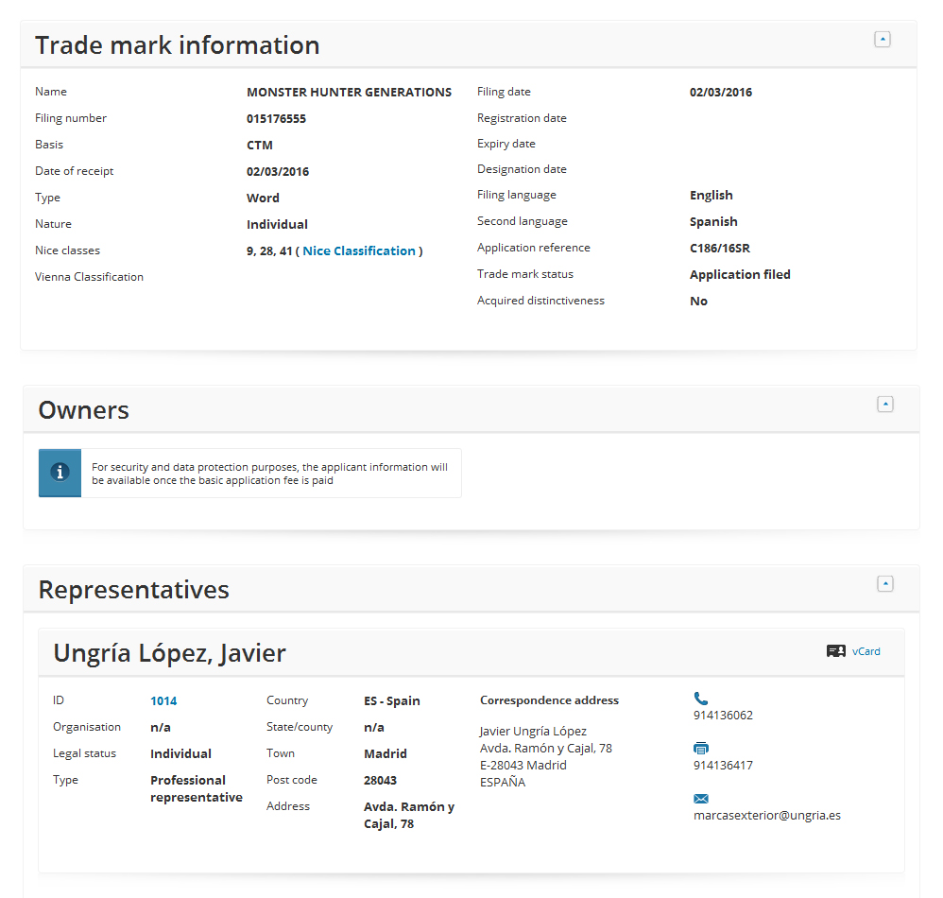Select the fax number 914136417
943x898 pixels.
(723, 766)
